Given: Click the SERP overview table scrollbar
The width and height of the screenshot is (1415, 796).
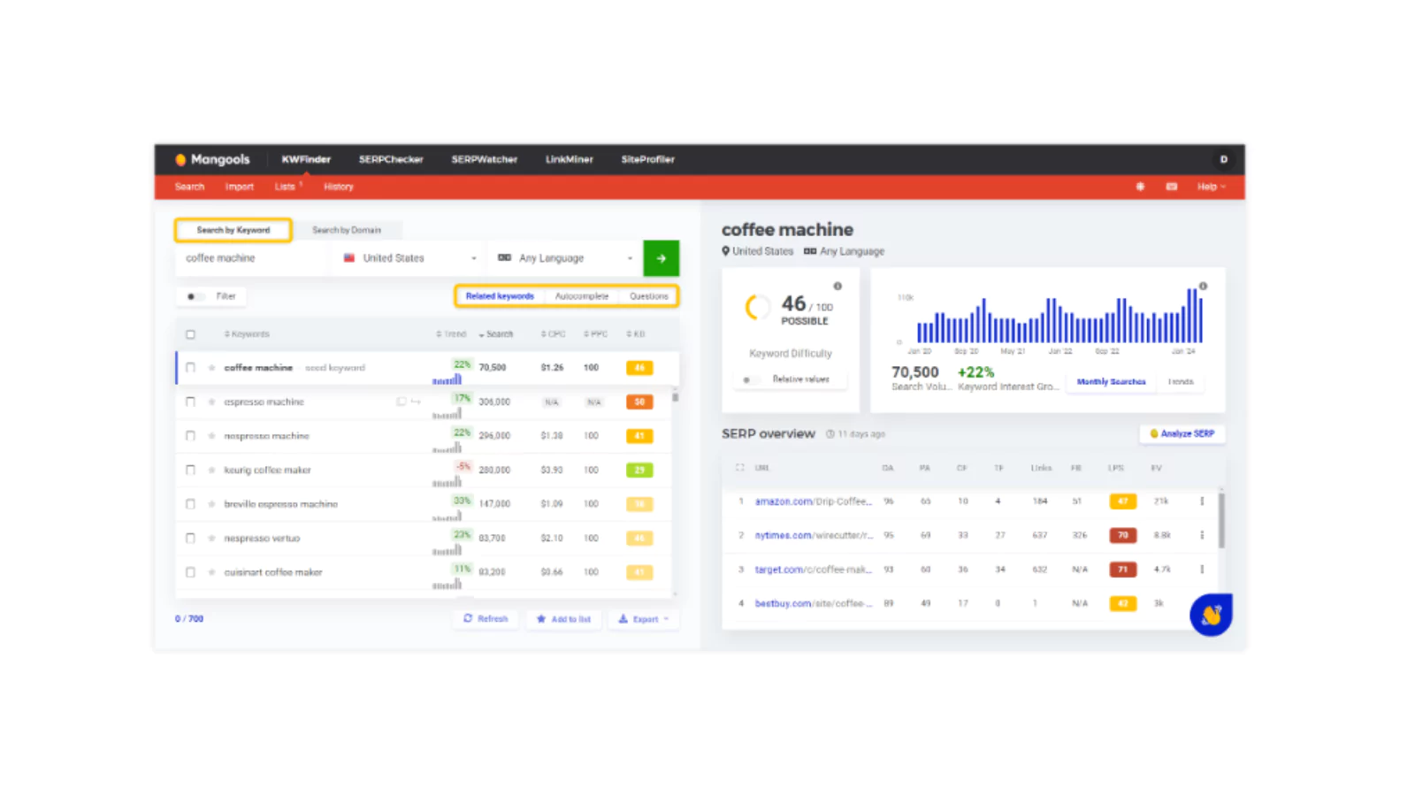Looking at the screenshot, I should pos(1221,520).
